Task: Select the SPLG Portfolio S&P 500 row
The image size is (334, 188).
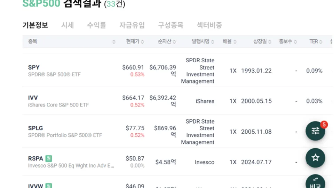Action: click(x=177, y=132)
